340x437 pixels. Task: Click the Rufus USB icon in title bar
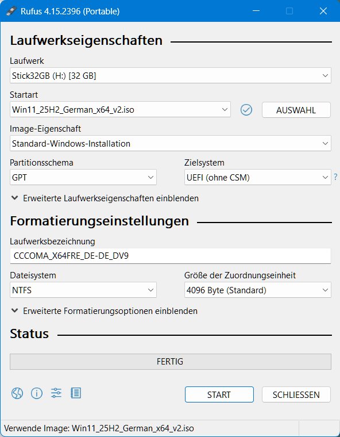point(11,11)
